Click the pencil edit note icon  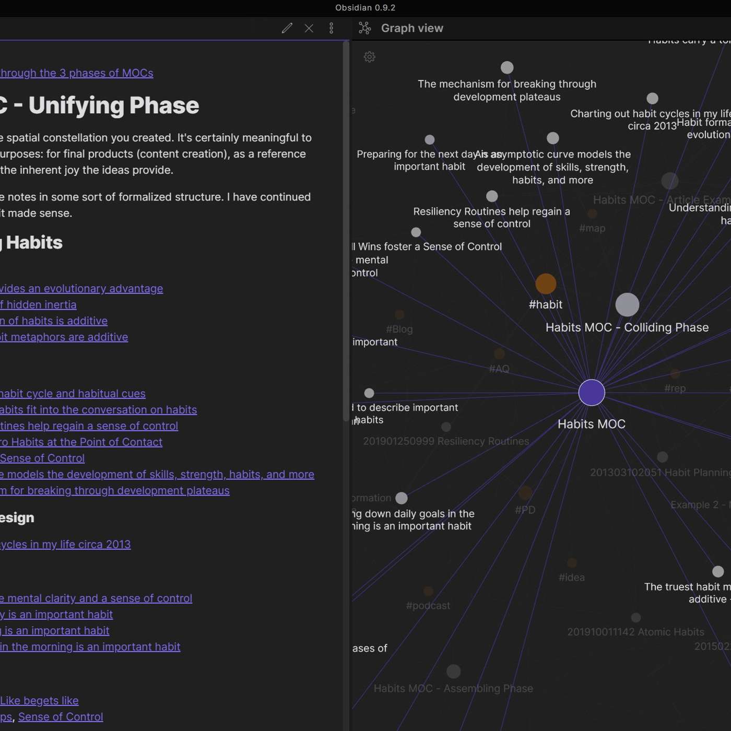pyautogui.click(x=287, y=28)
